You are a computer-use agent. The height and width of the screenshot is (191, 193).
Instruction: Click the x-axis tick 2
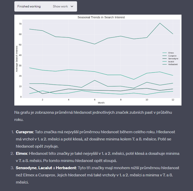click(42, 100)
